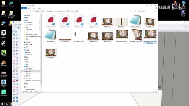189x106 pixels.
Task: Open the chevron after workspace in breadcrumb
Action: (54, 11)
